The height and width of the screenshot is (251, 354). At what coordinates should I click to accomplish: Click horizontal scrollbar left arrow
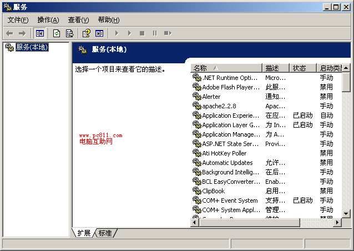tap(195, 222)
